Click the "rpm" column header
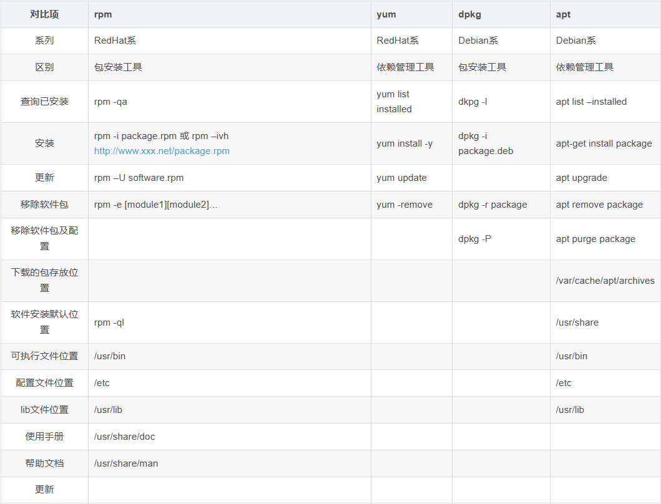 tap(103, 14)
